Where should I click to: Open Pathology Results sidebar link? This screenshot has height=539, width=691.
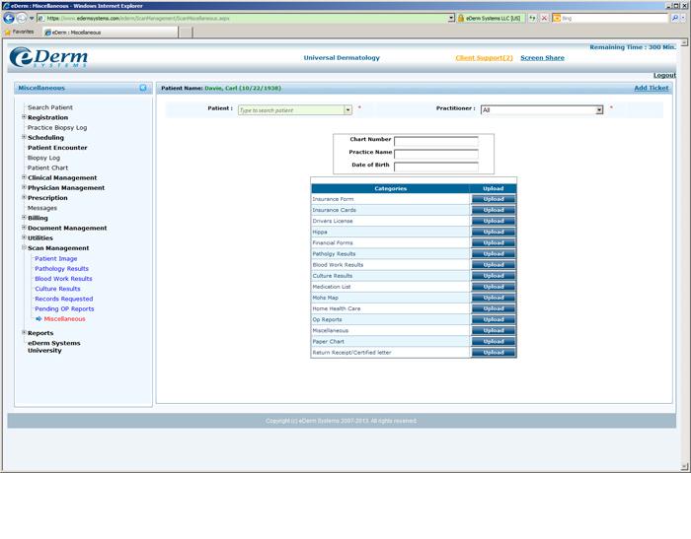click(61, 268)
